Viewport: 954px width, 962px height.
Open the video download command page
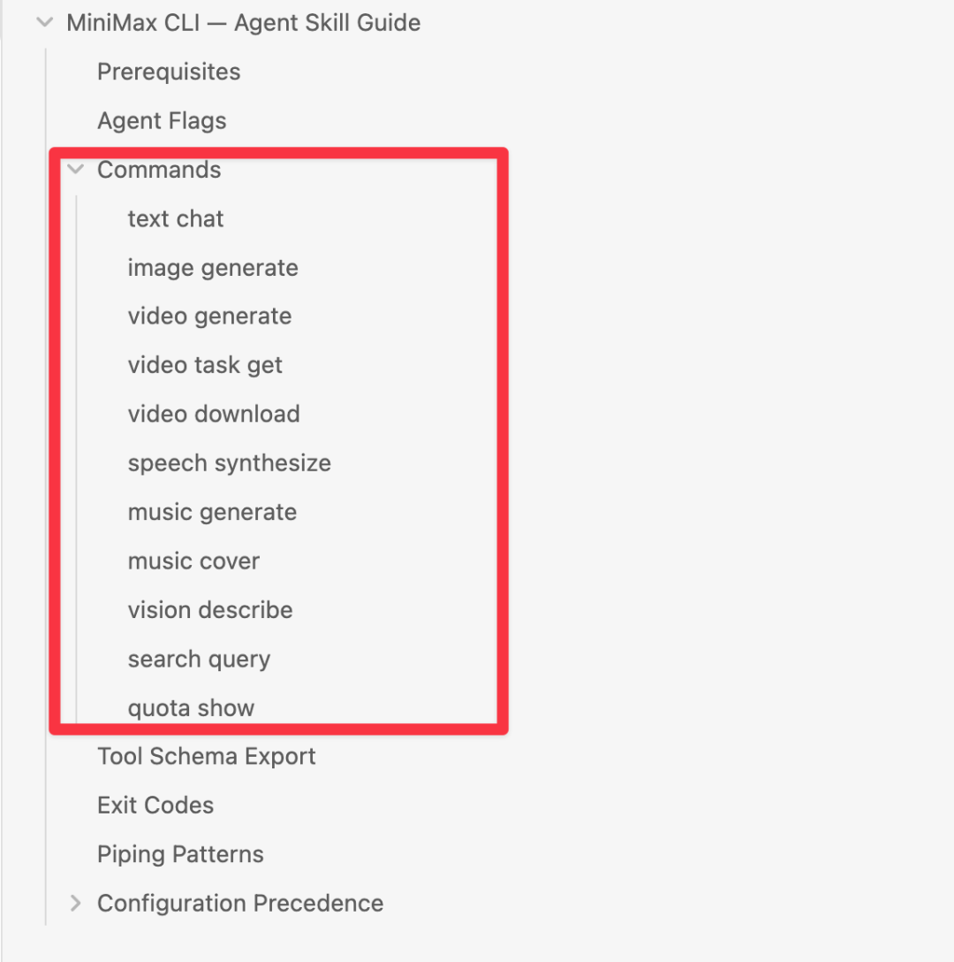click(214, 413)
